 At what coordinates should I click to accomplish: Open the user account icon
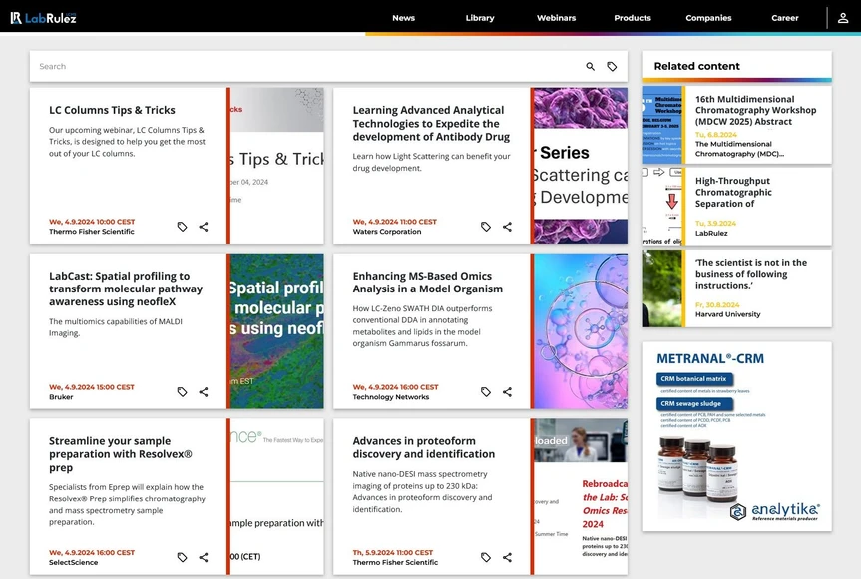(843, 18)
